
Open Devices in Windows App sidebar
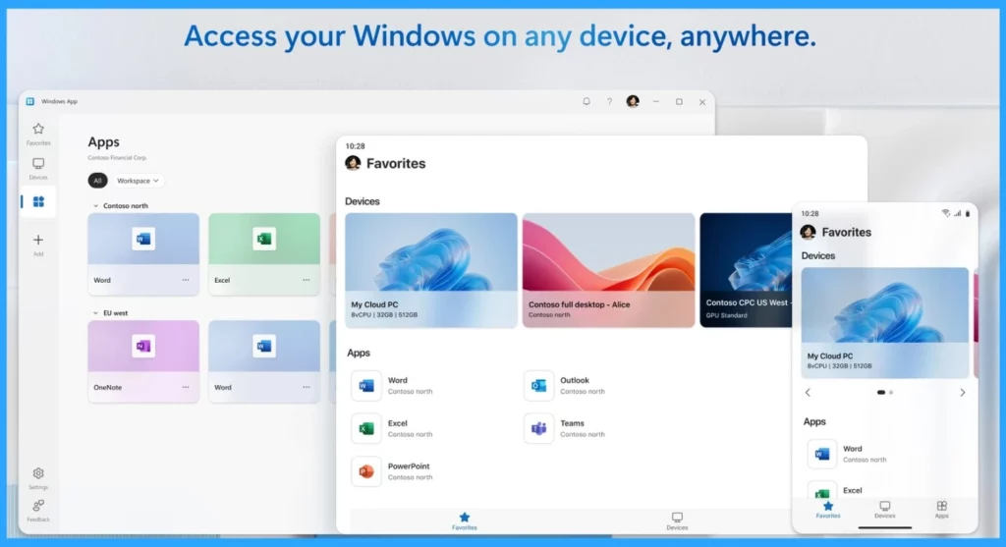click(38, 168)
